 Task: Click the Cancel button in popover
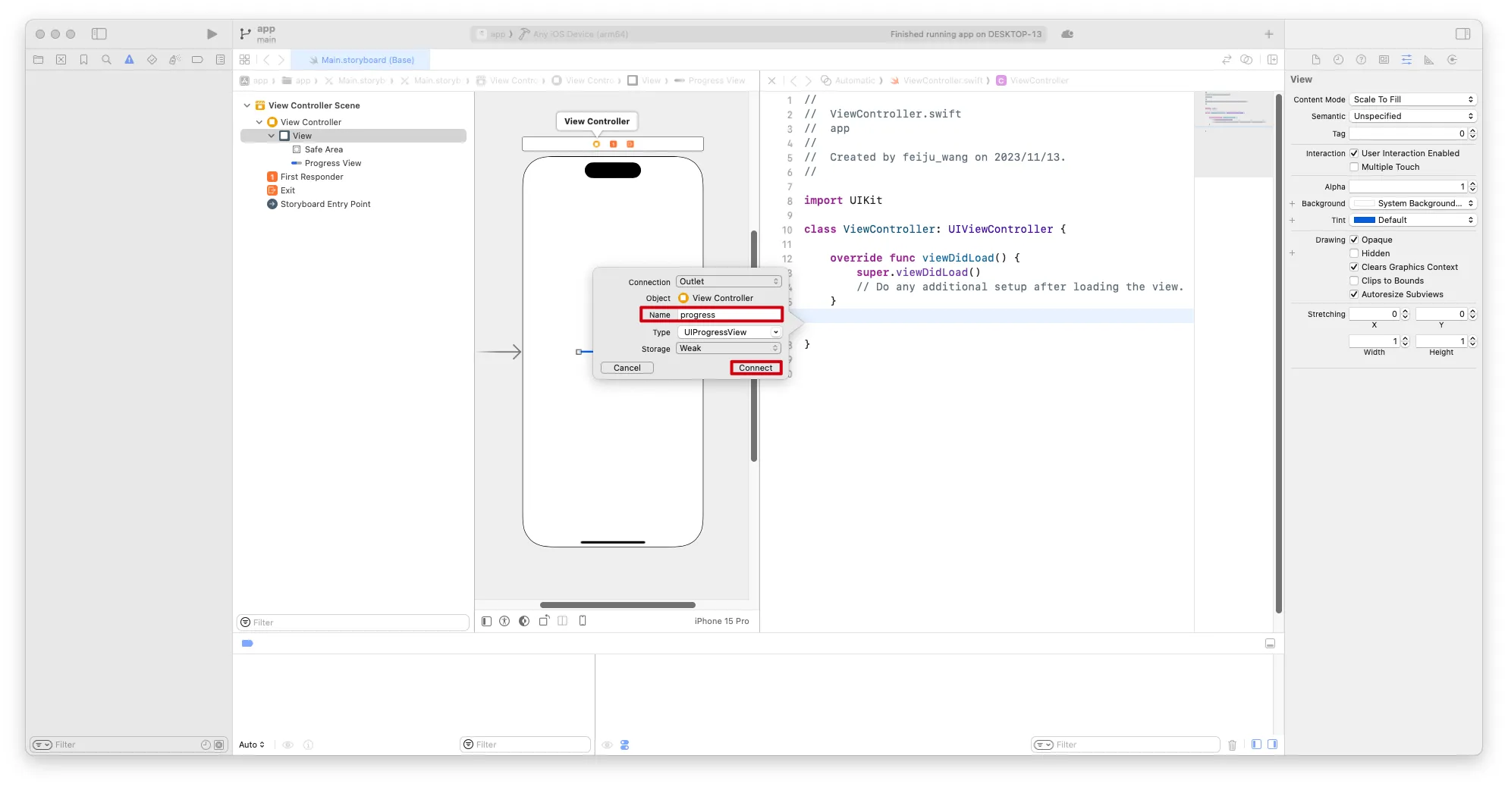tap(627, 368)
